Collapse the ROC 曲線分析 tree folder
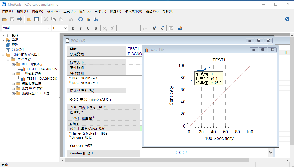Image resolution: width=294 pixels, height=167 pixels. point(13,64)
